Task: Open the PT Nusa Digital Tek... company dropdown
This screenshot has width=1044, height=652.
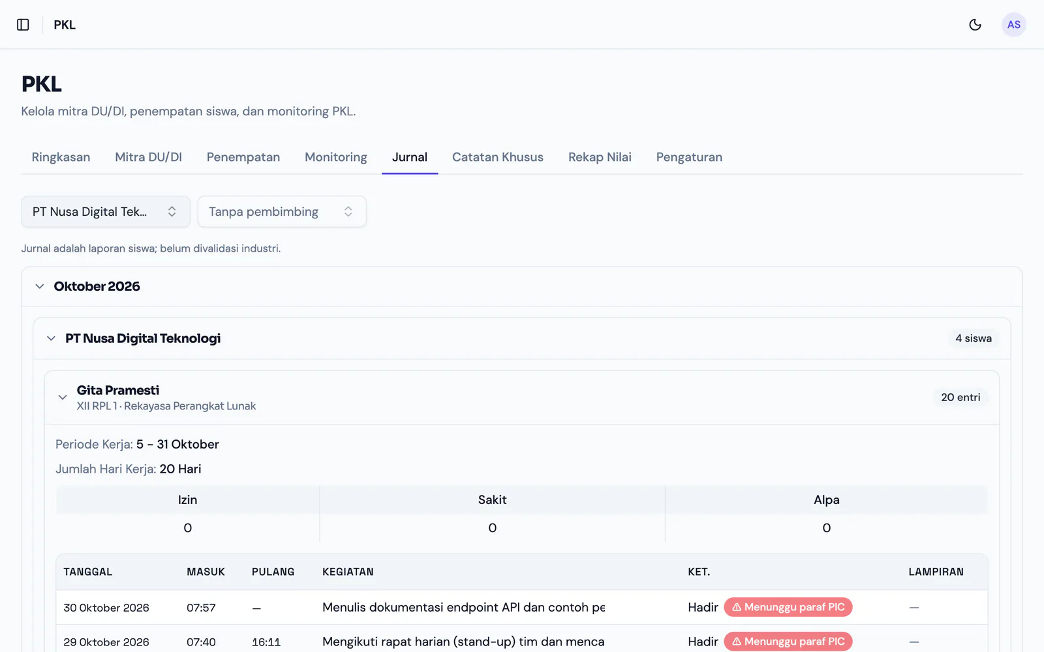Action: pyautogui.click(x=106, y=212)
